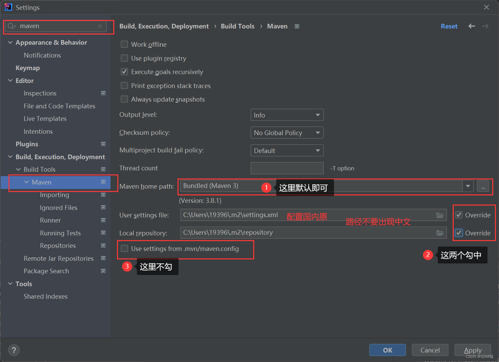Open Multiproject build fail policy dropdown
The height and width of the screenshot is (362, 499).
pyautogui.click(x=287, y=150)
